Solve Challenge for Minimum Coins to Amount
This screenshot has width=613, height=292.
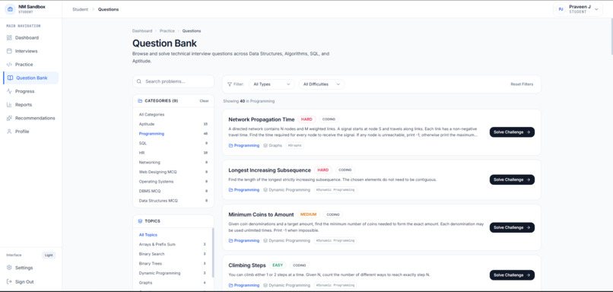coord(512,227)
